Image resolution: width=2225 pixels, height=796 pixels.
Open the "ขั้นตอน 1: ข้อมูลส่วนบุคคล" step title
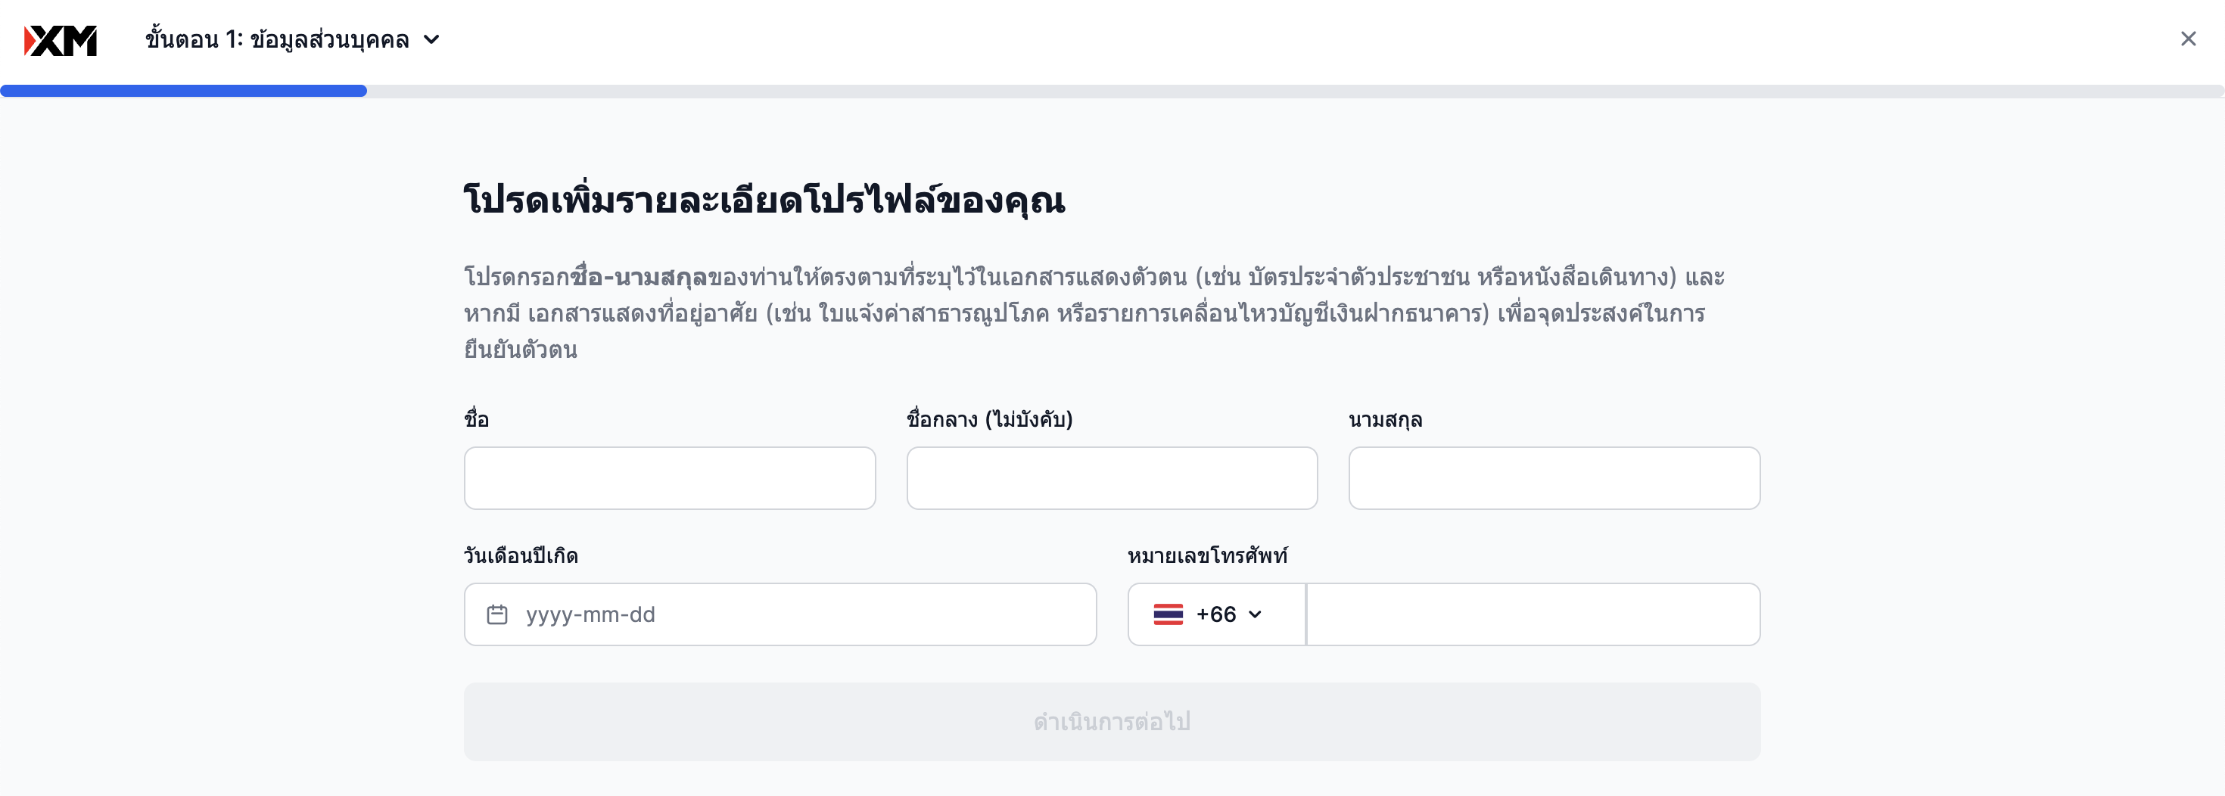pos(277,39)
